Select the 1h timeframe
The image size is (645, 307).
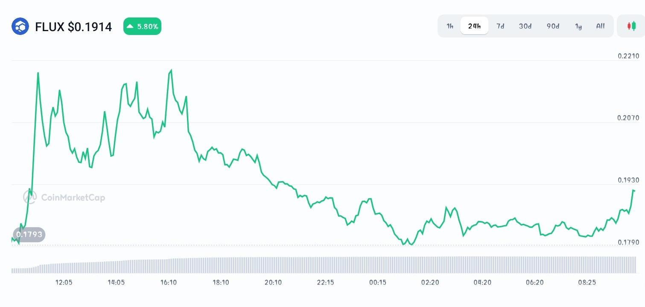coord(449,26)
